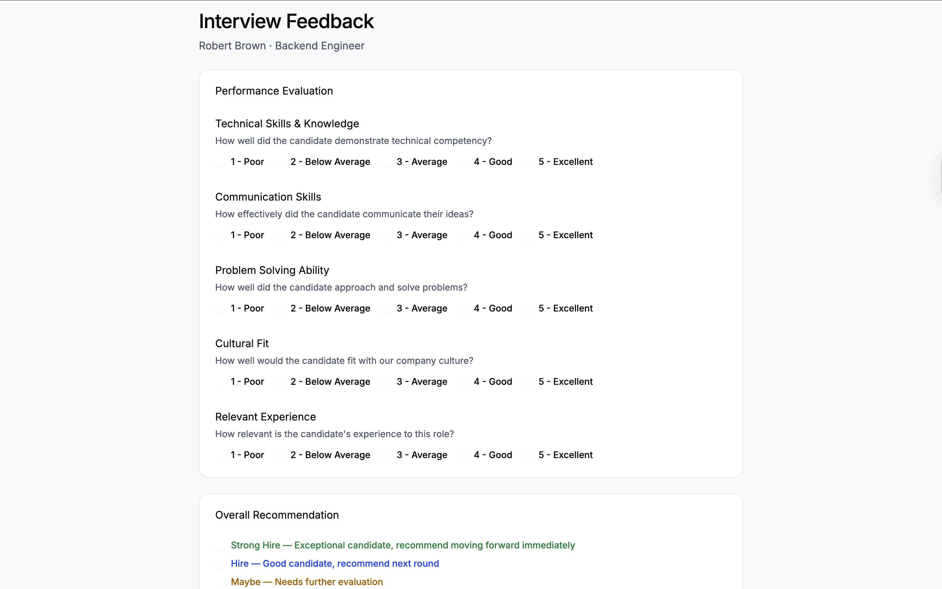
Task: Select the Strong Hire recommendation
Action: click(x=221, y=545)
